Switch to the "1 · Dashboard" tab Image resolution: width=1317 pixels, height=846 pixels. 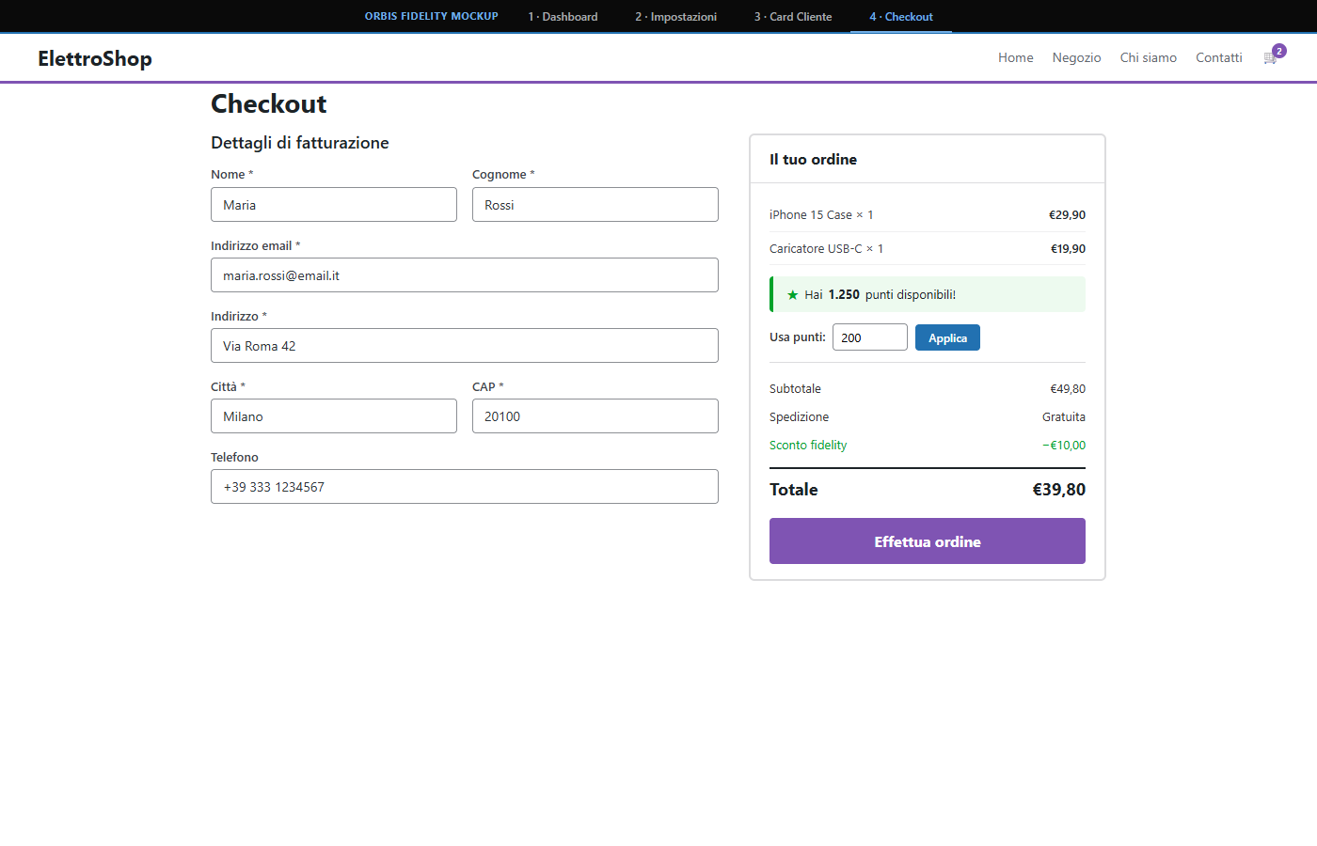tap(562, 16)
